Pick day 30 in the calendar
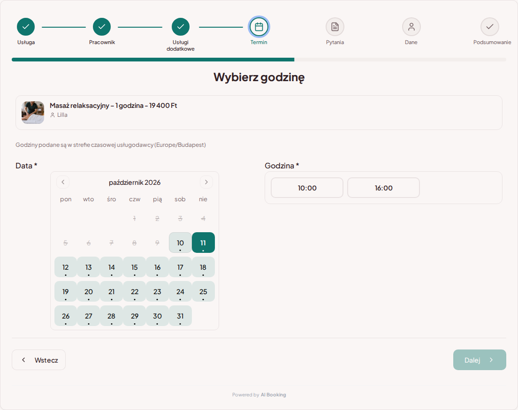The image size is (518, 410). [157, 316]
